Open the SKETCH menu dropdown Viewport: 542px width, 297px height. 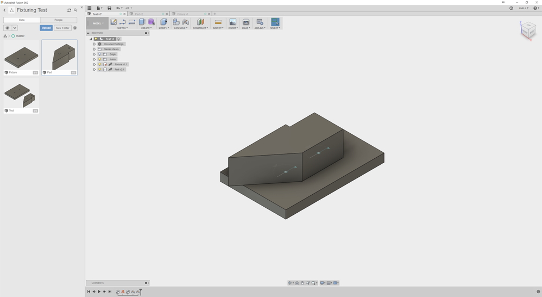point(122,28)
